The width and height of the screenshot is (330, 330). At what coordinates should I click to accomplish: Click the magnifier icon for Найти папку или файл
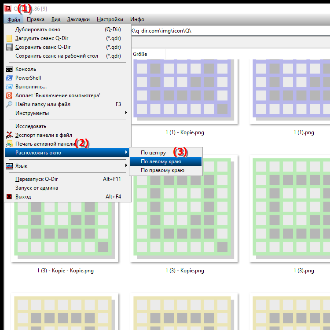[9, 104]
